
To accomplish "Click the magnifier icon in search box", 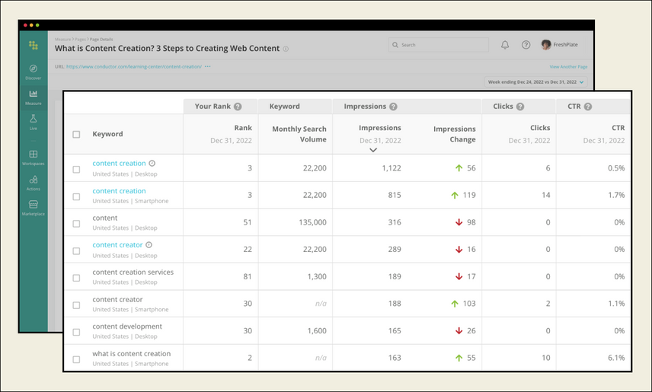I will 395,45.
